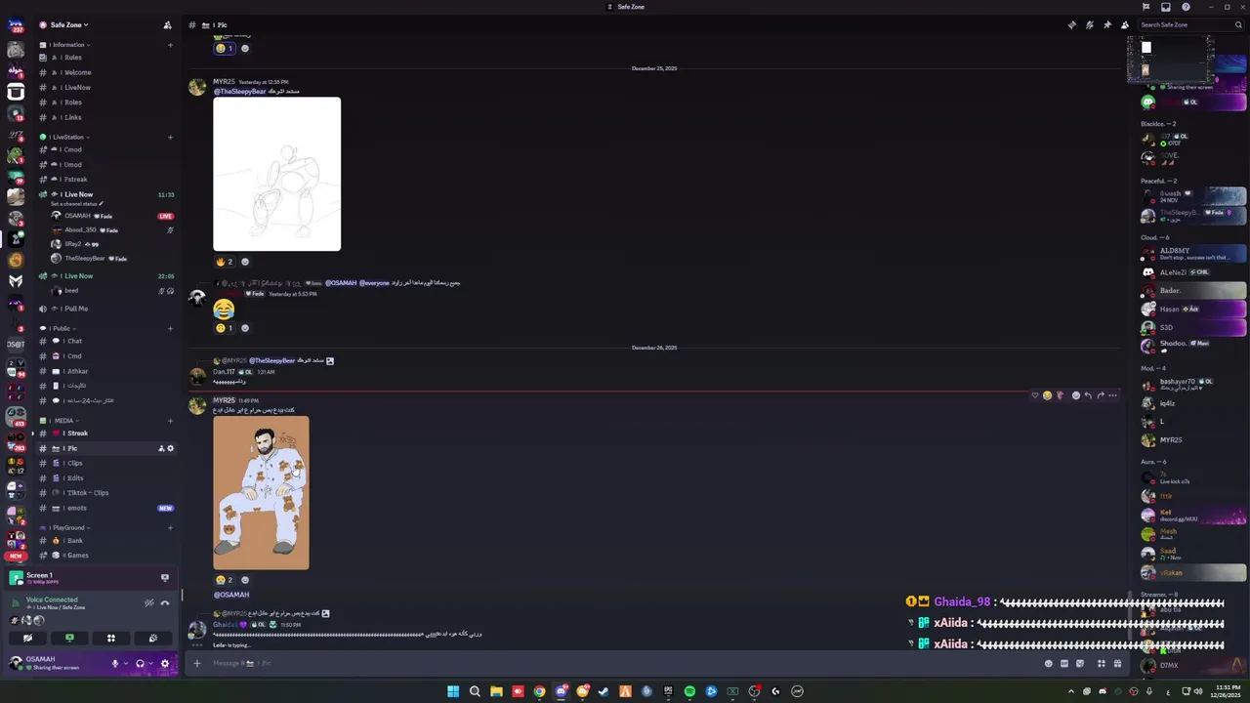Toggle noise suppression in Voice Connected panel
The width and height of the screenshot is (1250, 703).
[148, 603]
